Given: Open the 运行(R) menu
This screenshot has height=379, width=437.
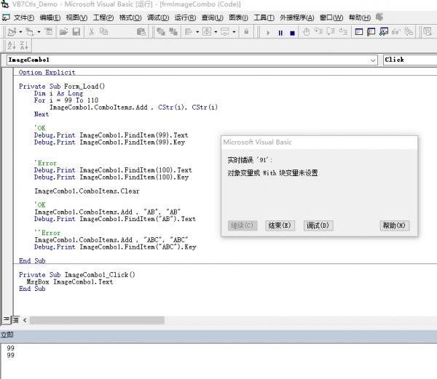Looking at the screenshot, I should (x=185, y=17).
